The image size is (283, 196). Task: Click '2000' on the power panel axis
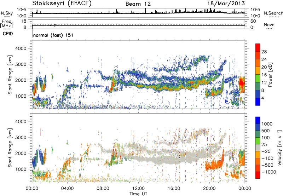coord(21,80)
